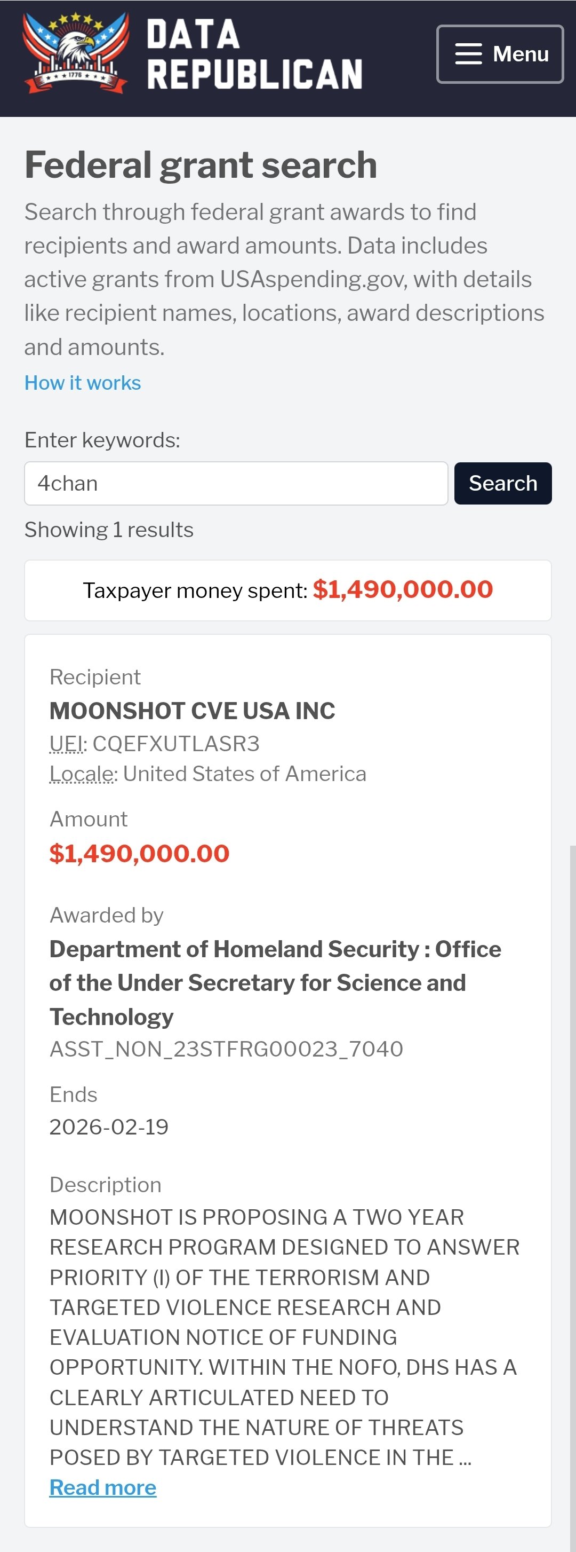Viewport: 576px width, 1552px height.
Task: Click the hamburger menu icon
Action: coord(468,53)
